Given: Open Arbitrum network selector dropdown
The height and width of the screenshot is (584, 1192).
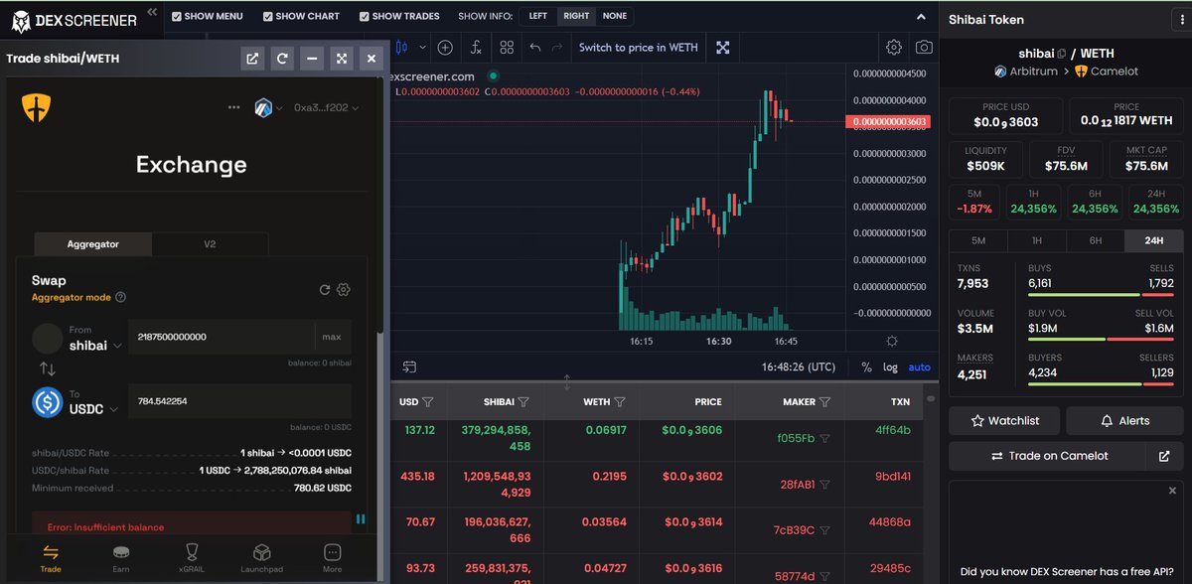Looking at the screenshot, I should [268, 107].
